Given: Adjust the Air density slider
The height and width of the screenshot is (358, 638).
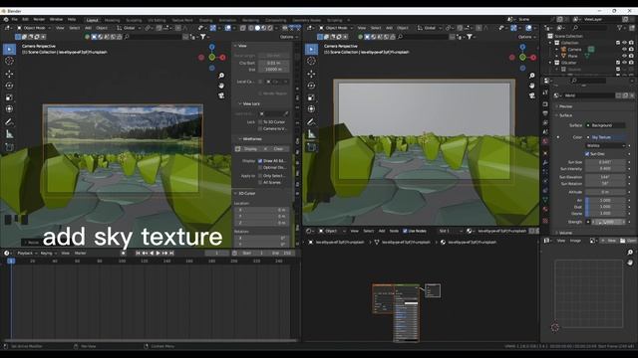Looking at the screenshot, I should point(605,201).
